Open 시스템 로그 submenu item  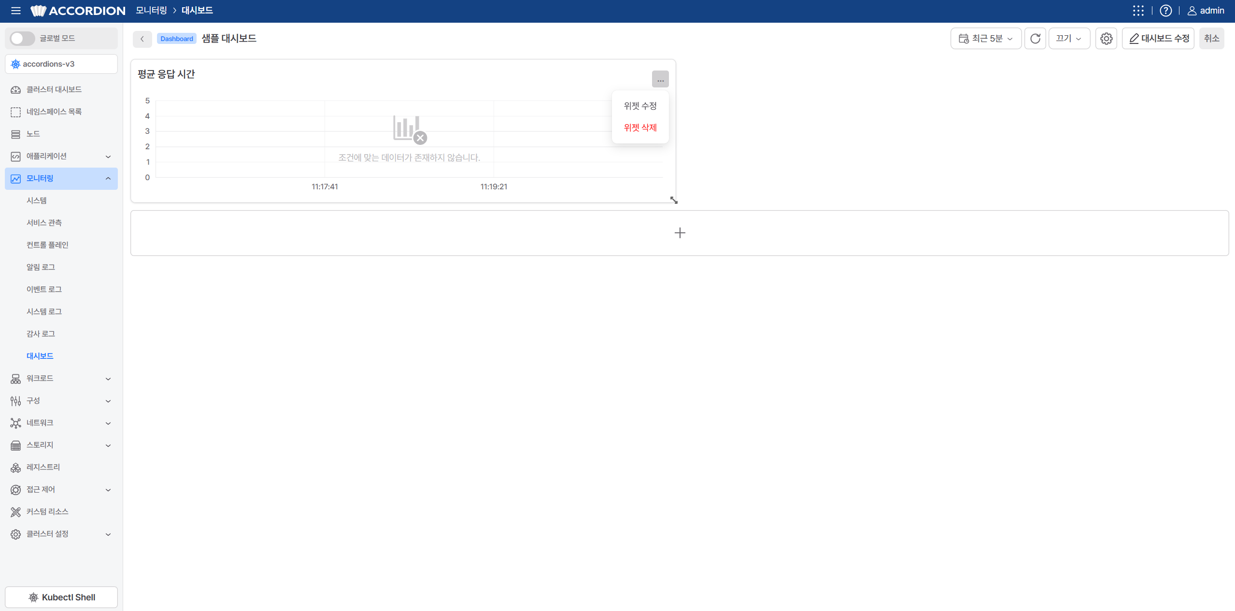click(44, 312)
